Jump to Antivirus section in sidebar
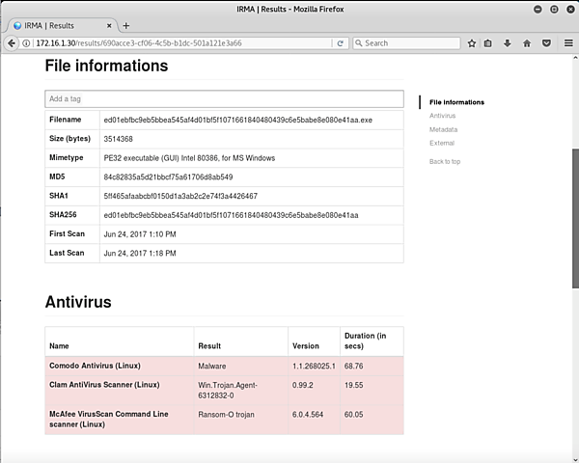Screen dimensions: 579x463 pyautogui.click(x=442, y=116)
